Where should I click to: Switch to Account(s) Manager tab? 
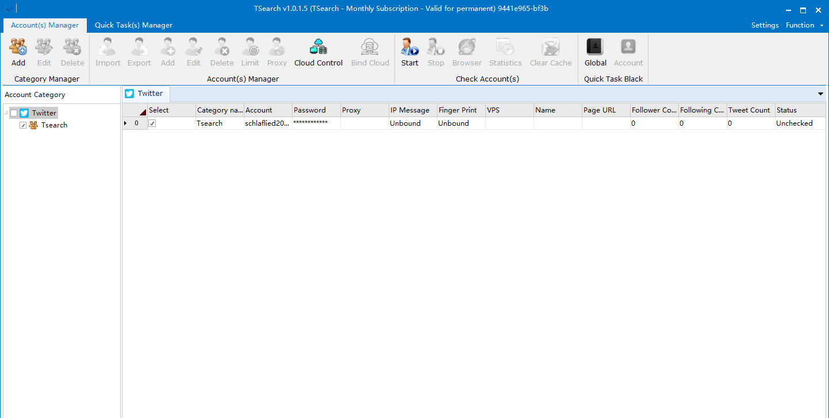[45, 25]
